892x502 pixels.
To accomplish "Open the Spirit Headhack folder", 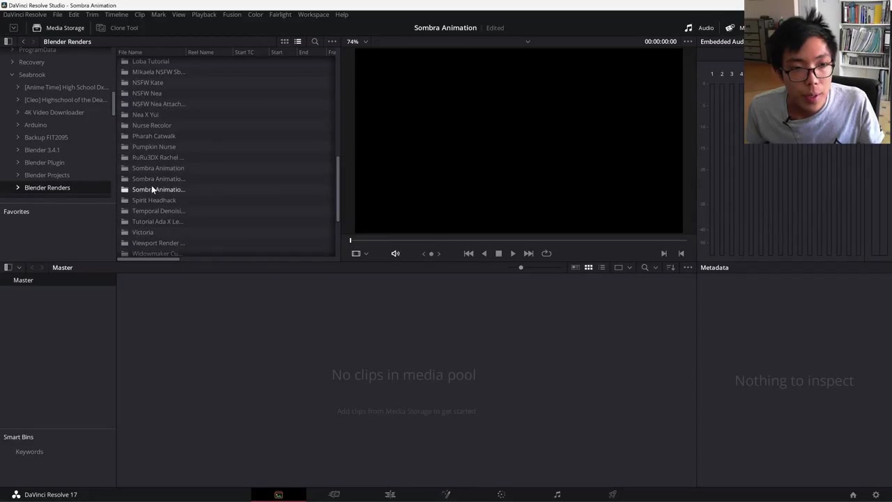I will point(154,200).
